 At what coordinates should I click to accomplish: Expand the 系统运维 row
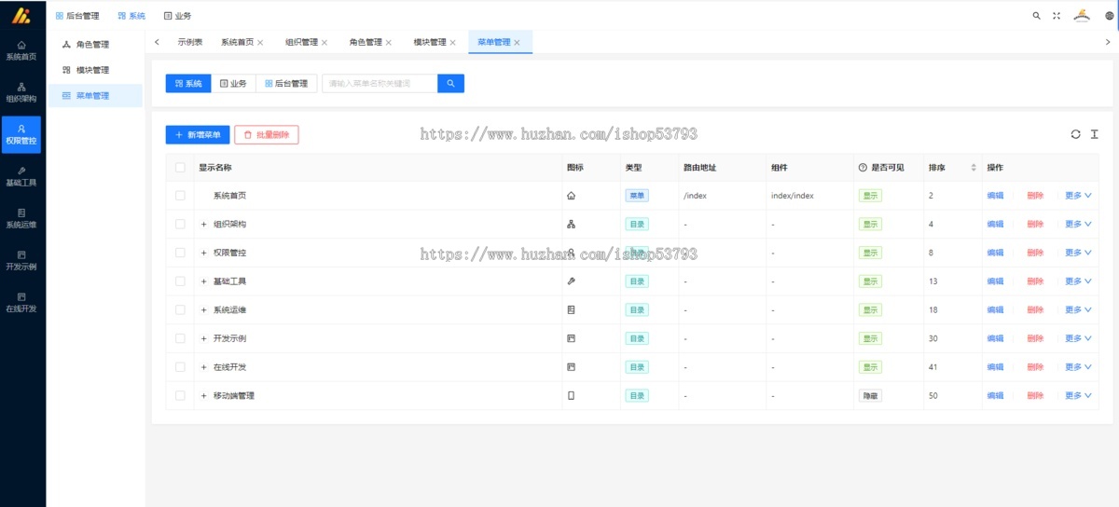pos(203,309)
